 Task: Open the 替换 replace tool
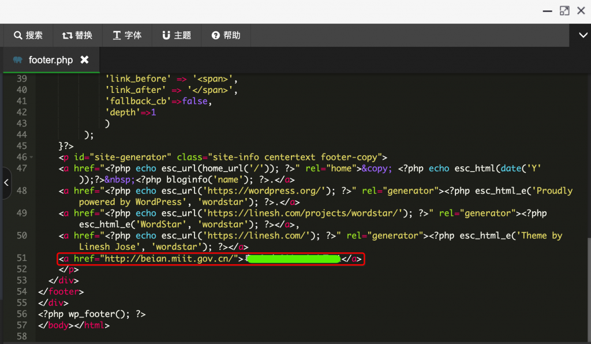point(77,35)
